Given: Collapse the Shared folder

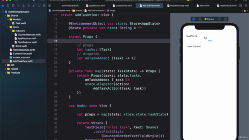Looking at the screenshot, I should [5, 16].
